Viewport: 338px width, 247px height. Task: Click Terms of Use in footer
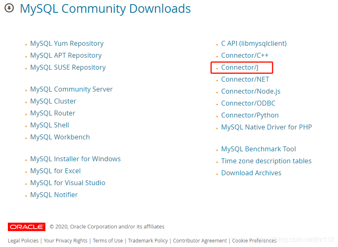tap(108, 240)
